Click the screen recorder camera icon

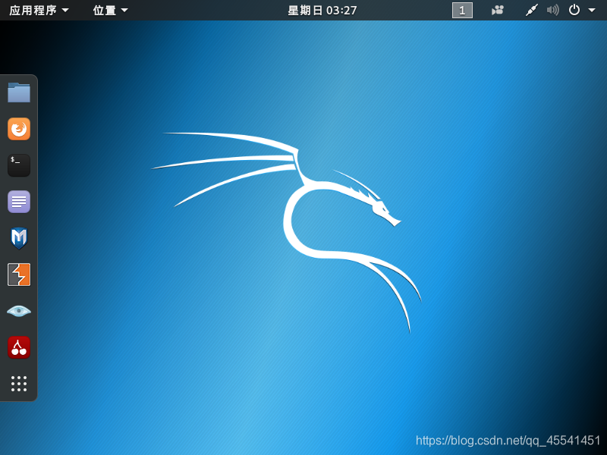point(498,10)
